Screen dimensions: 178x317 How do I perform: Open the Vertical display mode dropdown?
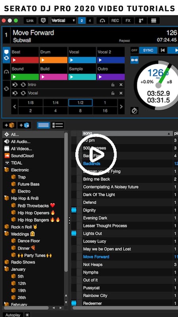coord(63,21)
